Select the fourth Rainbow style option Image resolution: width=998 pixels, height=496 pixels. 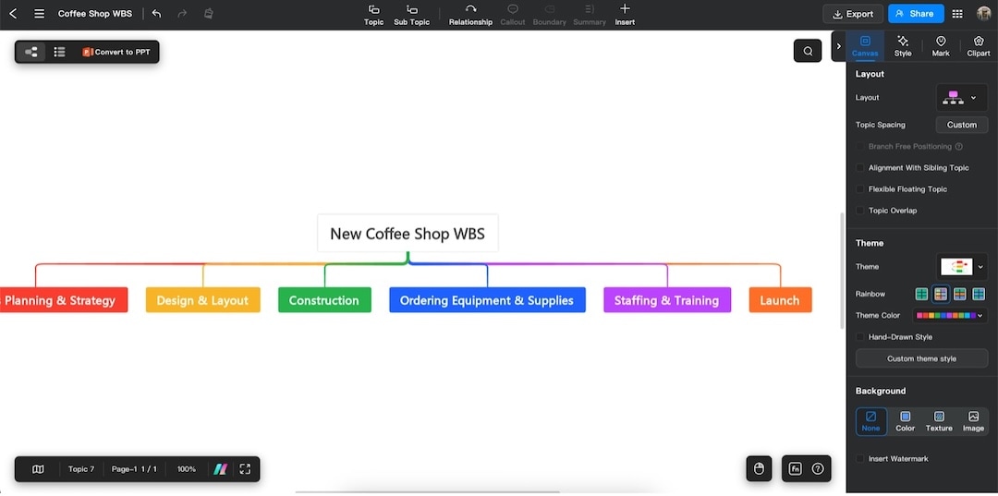click(x=979, y=294)
